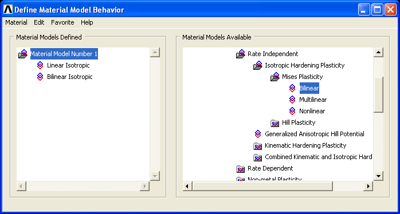Screen dimensions: 400x214
Task: Close the Define Material Model Behavior window
Action: point(390,10)
